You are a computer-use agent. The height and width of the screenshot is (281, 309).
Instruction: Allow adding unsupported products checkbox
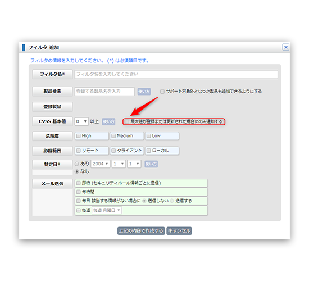tap(162, 92)
